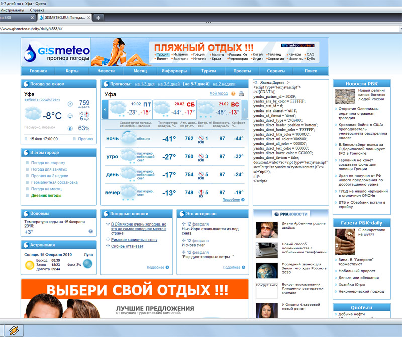402x337 pixels.
Task: Click the Earth globe news thumbnail
Action: [267, 270]
